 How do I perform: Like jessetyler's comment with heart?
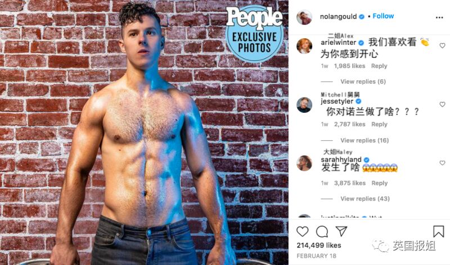(x=442, y=104)
